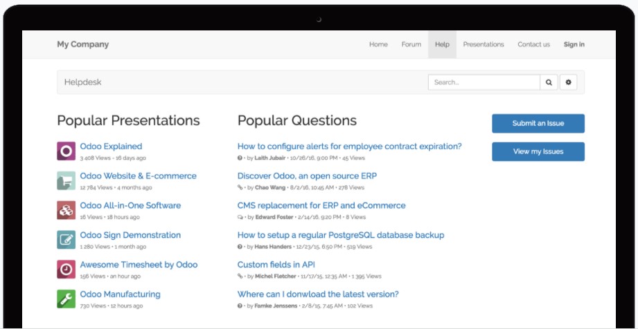The image size is (638, 329).
Task: Open the Forum menu item
Action: click(x=411, y=45)
